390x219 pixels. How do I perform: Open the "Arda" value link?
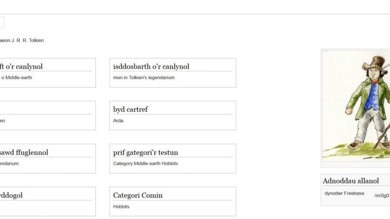pyautogui.click(x=118, y=121)
